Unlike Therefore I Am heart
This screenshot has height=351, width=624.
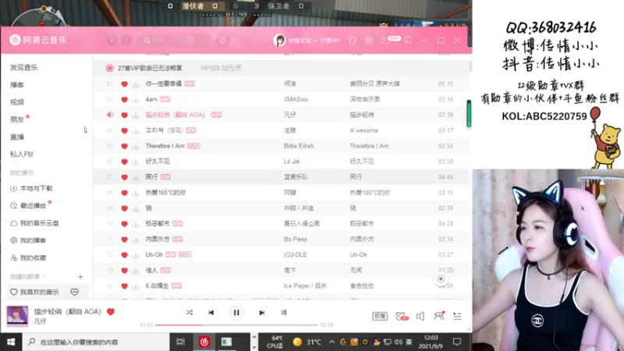[x=124, y=146]
